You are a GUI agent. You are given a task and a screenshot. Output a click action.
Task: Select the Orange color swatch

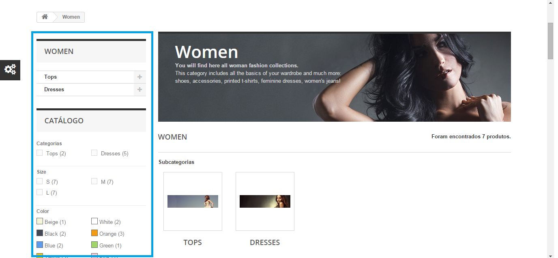tap(94, 233)
